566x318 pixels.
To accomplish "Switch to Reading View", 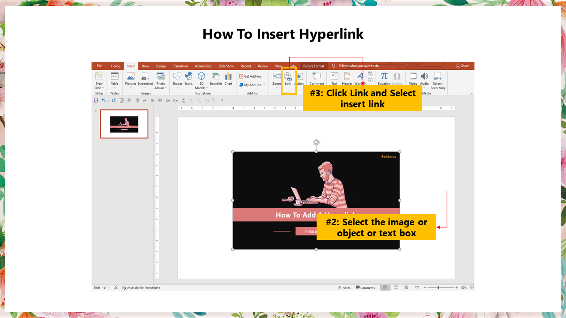I will 406,288.
